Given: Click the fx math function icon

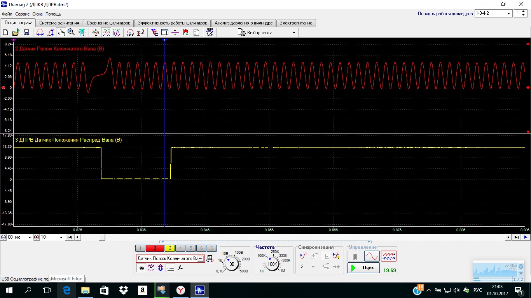Looking at the screenshot, I should tap(180, 268).
